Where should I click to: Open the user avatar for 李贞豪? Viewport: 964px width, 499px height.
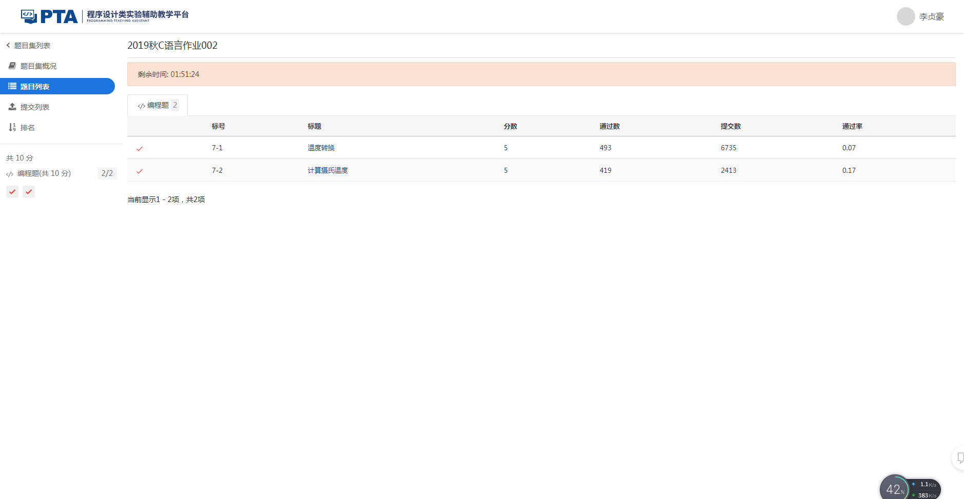(x=906, y=16)
